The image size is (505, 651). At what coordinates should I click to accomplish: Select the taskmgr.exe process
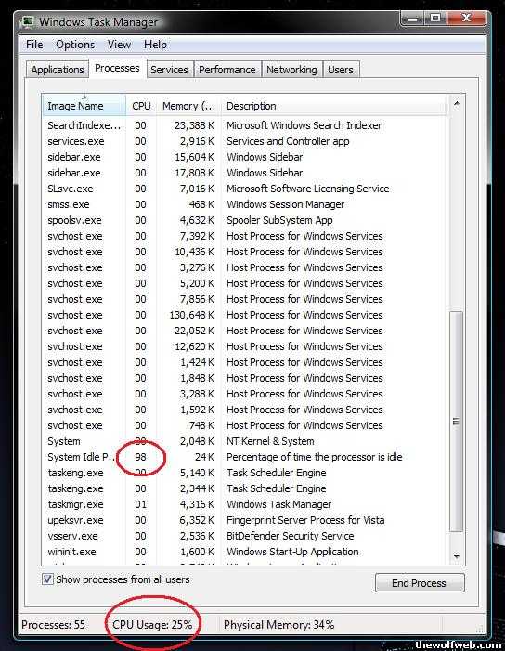coord(245,504)
